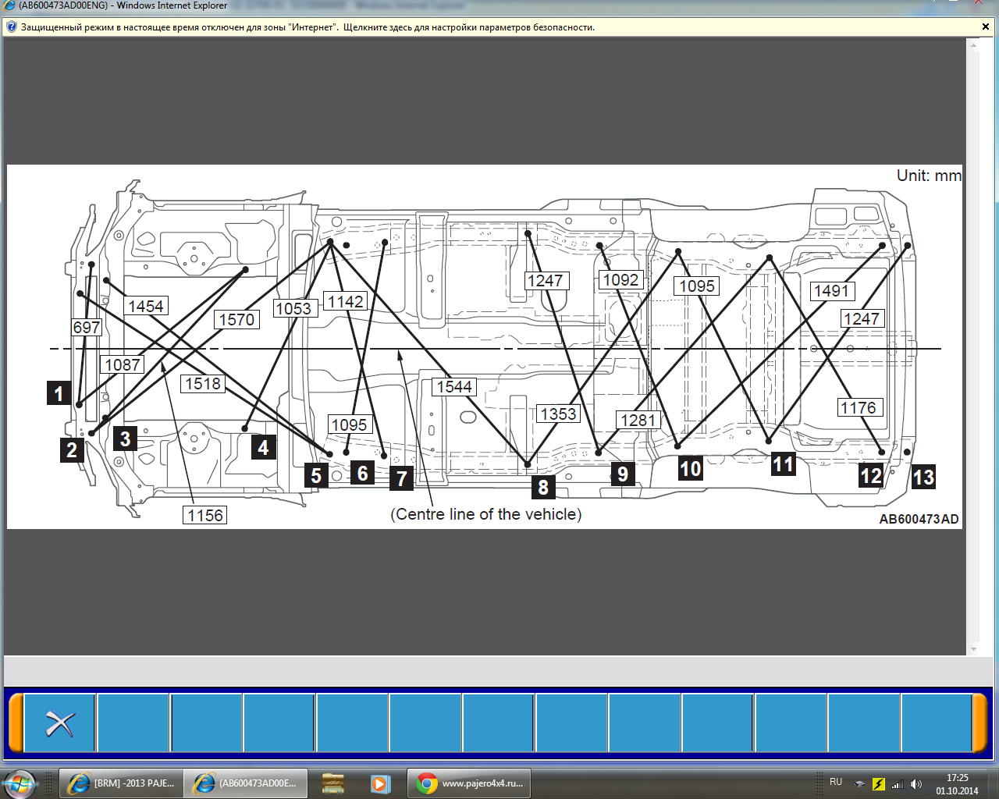Open the RU input language selector

click(x=836, y=782)
